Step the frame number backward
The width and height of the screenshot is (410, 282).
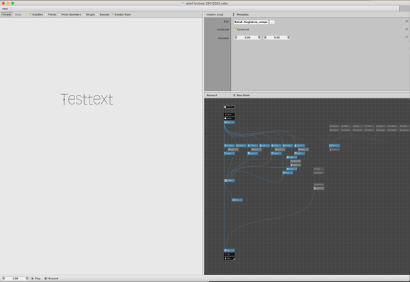[x=3, y=279]
